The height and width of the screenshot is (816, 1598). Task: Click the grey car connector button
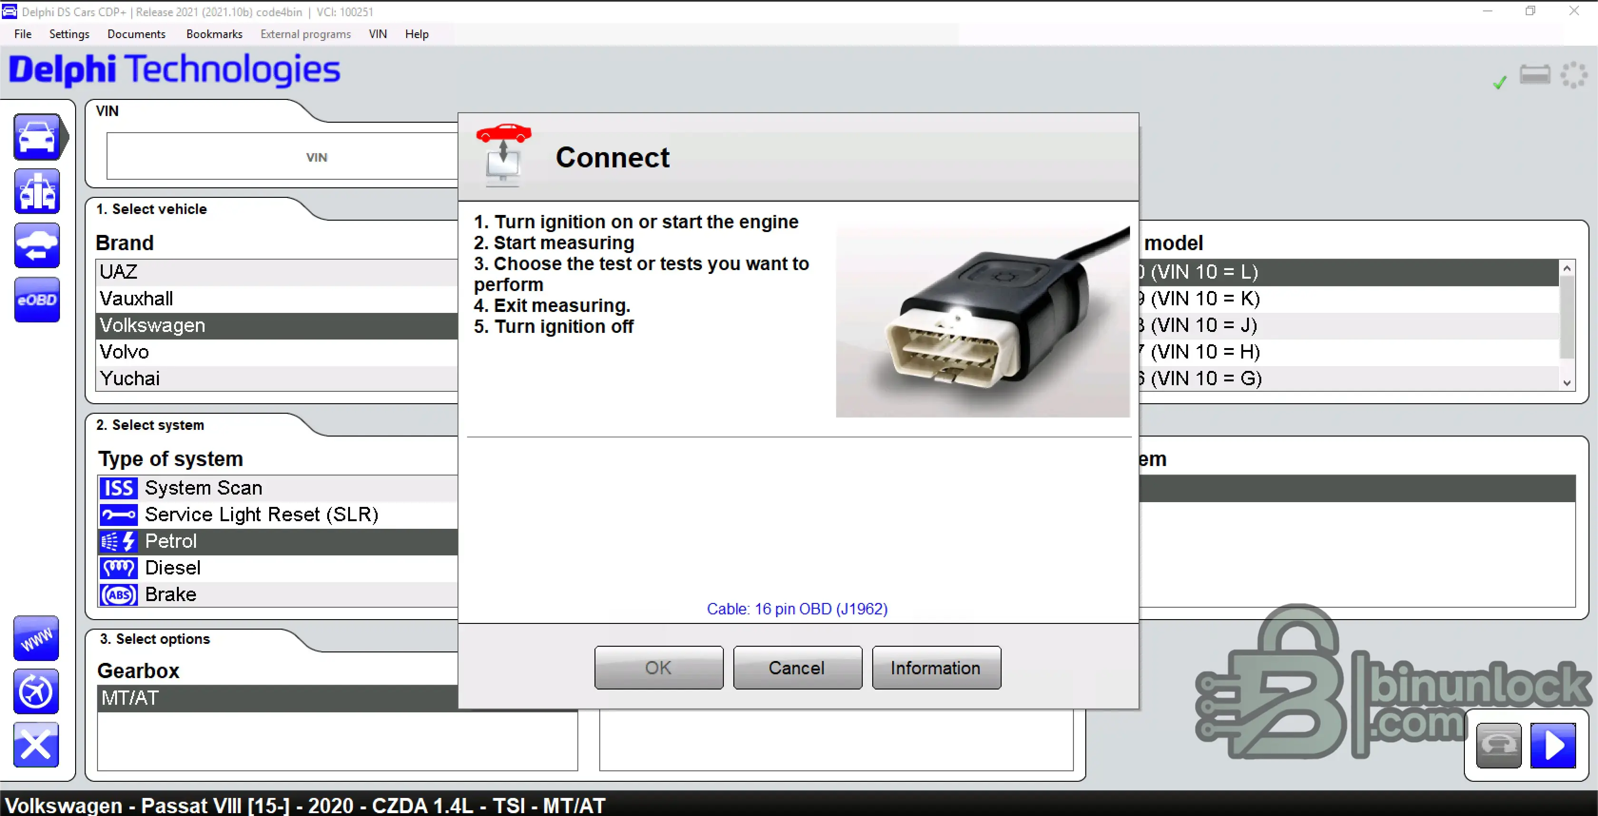[x=1499, y=745]
